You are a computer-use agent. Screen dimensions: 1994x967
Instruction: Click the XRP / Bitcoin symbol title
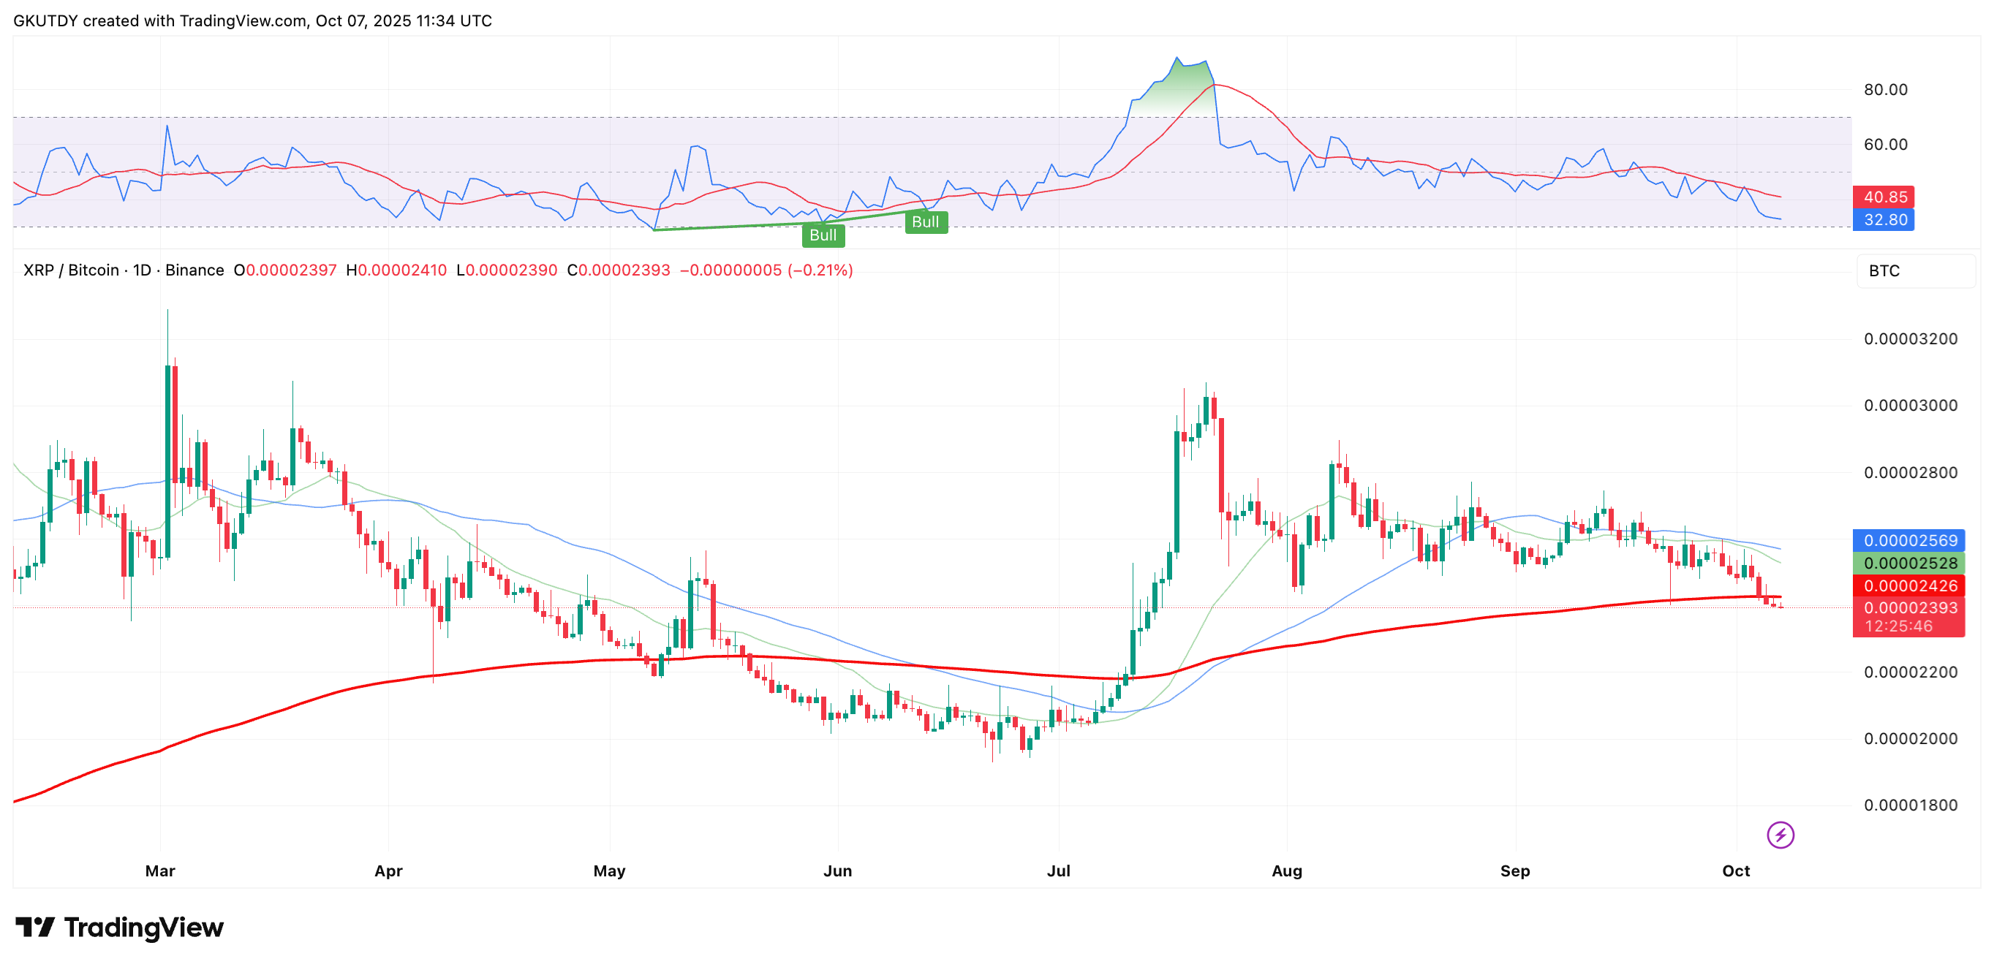[71, 270]
